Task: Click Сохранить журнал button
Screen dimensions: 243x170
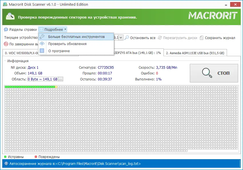Action: [x=218, y=38]
